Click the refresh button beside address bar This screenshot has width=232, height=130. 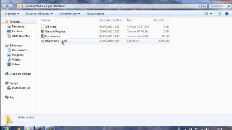point(204,6)
